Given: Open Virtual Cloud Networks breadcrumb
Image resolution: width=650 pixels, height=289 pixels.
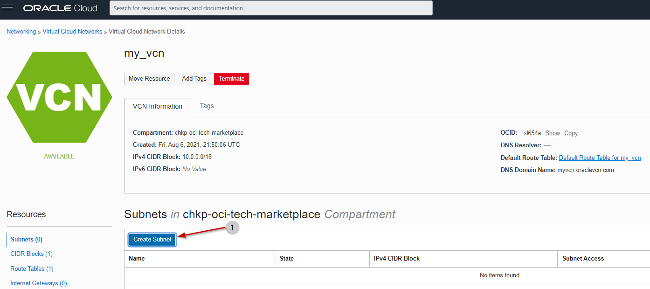Looking at the screenshot, I should click(72, 32).
